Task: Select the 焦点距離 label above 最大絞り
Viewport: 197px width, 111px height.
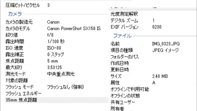Action: click(15, 61)
